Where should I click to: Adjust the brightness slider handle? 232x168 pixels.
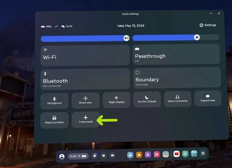pos(197,37)
